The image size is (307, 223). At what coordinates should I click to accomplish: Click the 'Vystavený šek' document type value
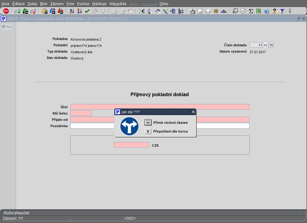pos(82,52)
